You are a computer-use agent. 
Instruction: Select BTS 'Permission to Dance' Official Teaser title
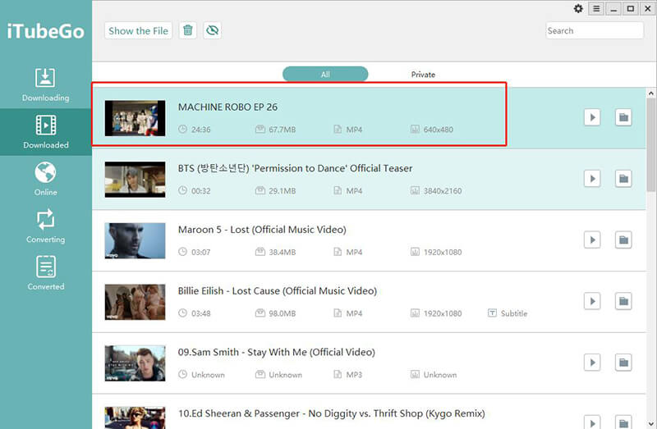point(295,168)
